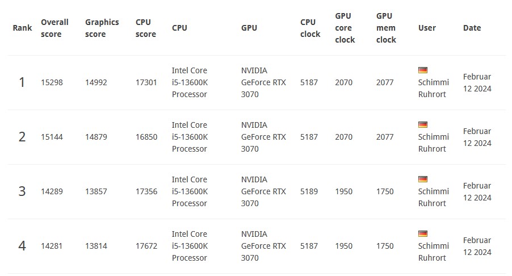Click the GPU mem clock column header
The width and height of the screenshot is (512, 276).
pos(386,28)
